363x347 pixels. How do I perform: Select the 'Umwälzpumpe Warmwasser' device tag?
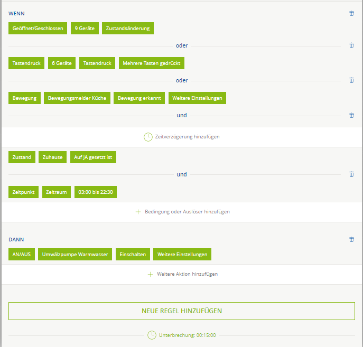tap(75, 255)
